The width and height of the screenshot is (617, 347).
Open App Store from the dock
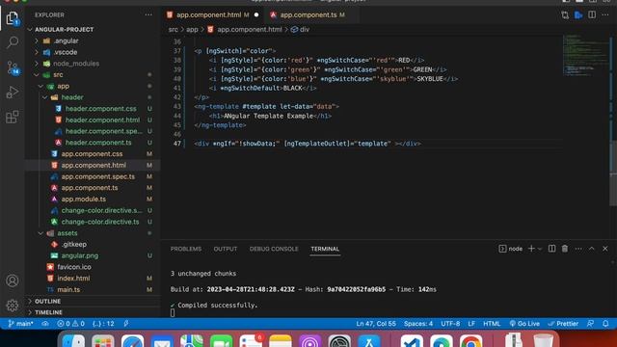[x=368, y=341]
